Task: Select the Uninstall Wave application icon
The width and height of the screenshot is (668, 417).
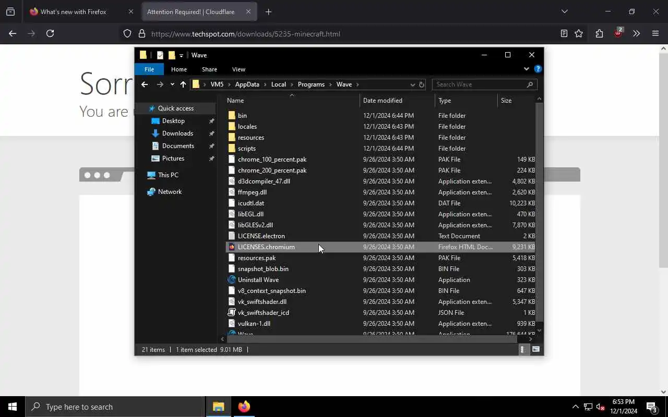Action: (x=232, y=279)
